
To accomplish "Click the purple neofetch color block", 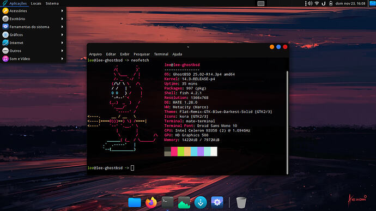I will 201,152.
